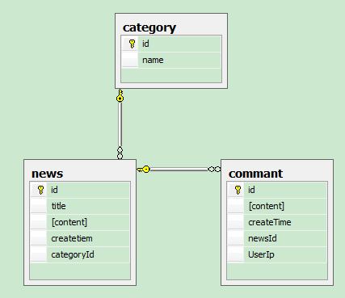Select the commant table title
The height and width of the screenshot is (298, 345).
click(255, 174)
